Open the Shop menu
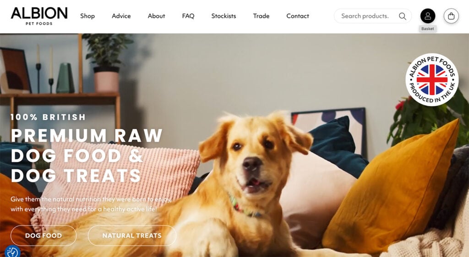The width and height of the screenshot is (469, 257). click(87, 16)
